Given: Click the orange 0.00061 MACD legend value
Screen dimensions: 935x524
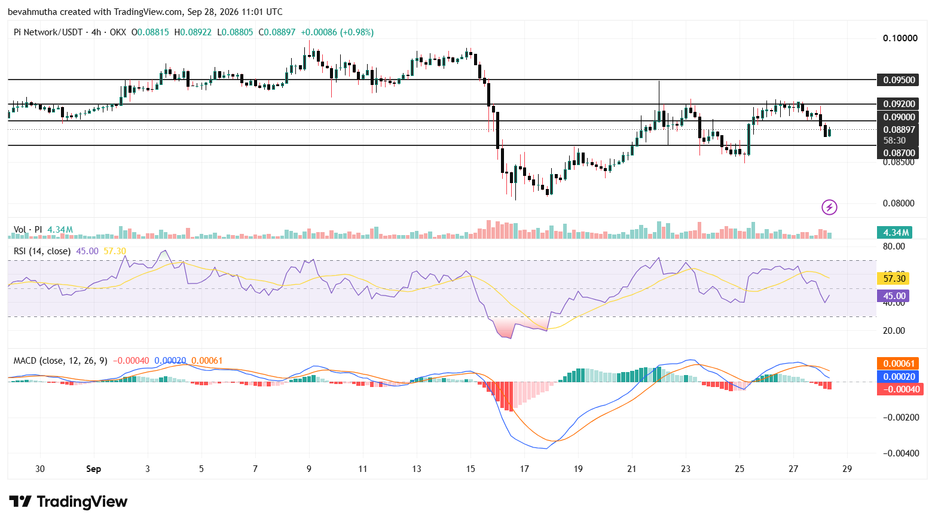Looking at the screenshot, I should point(207,361).
